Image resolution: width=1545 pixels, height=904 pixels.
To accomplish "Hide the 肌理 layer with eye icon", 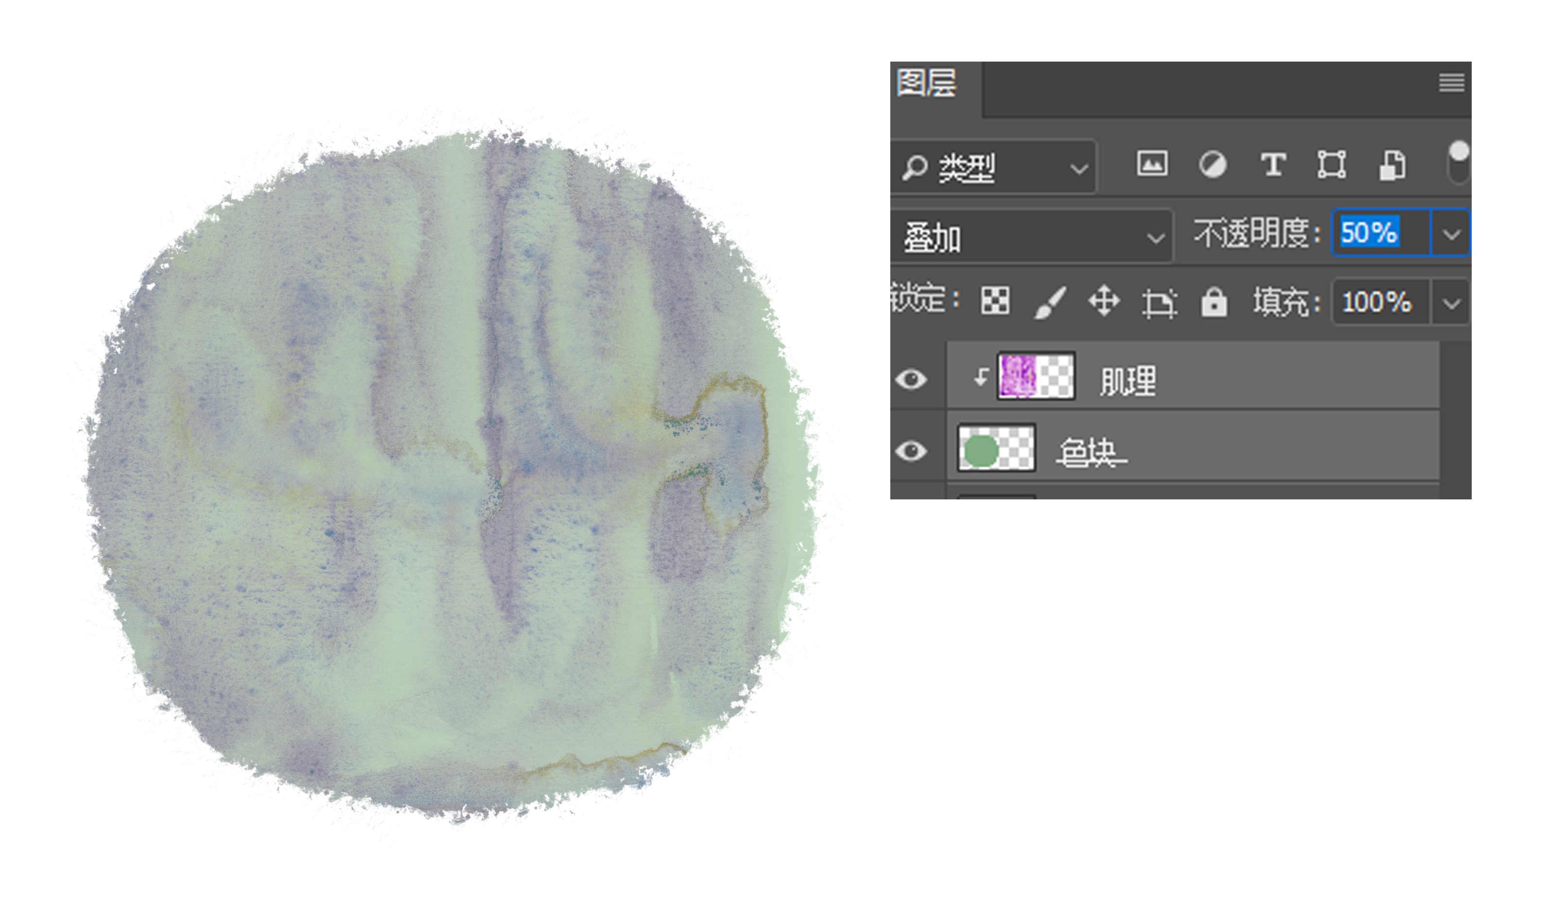I will (x=911, y=379).
